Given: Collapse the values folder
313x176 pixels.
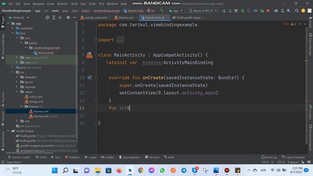Looking at the screenshot, I should 17,91.
